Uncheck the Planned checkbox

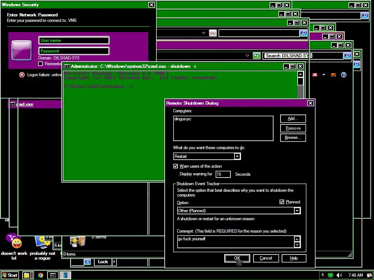coord(282,202)
